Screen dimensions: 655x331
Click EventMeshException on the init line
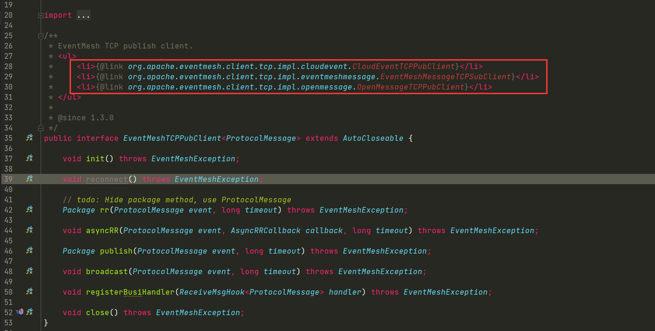193,159
